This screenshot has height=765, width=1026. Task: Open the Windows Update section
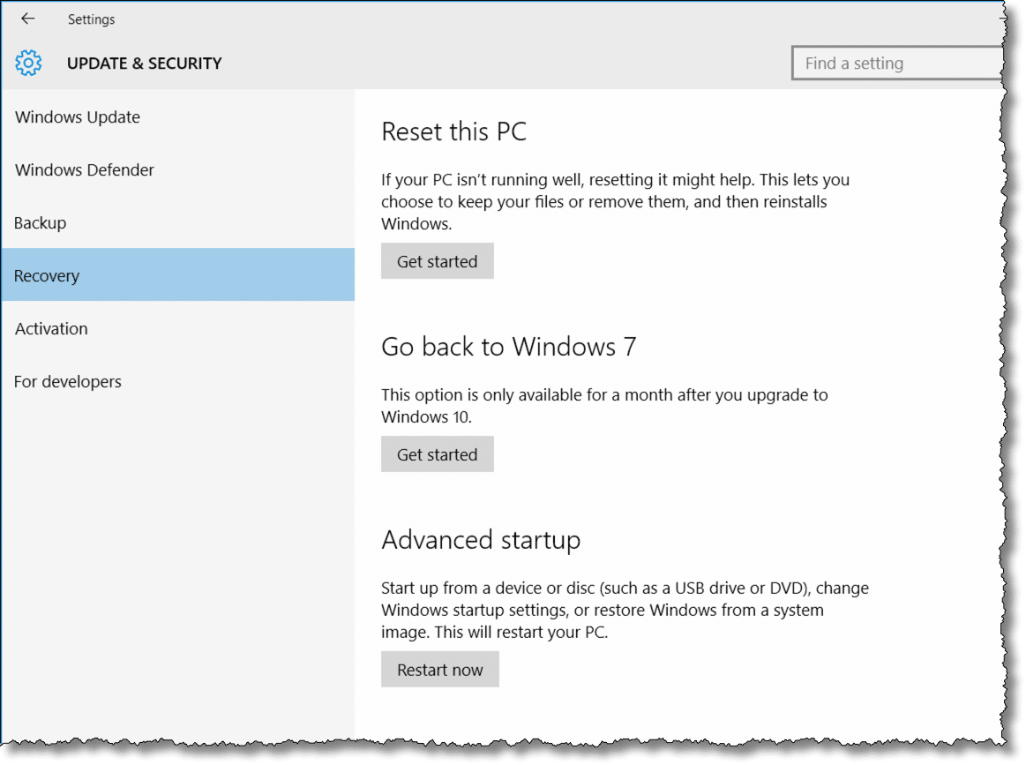click(78, 117)
